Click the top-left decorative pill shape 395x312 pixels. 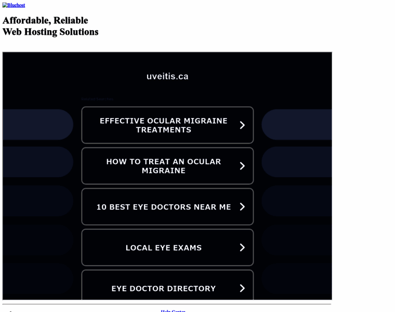(x=38, y=124)
